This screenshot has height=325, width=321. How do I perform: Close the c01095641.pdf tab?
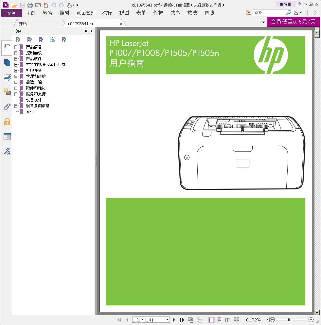coord(121,24)
